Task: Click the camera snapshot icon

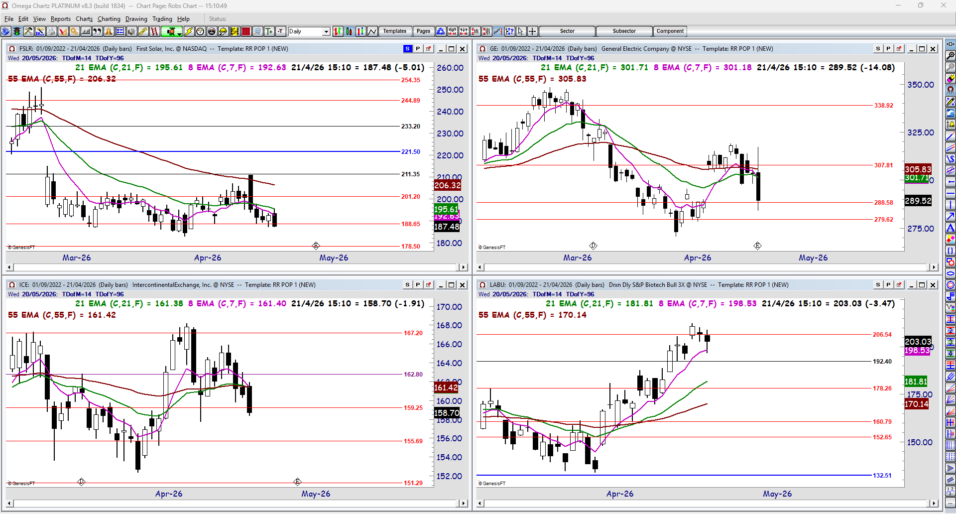Action: click(x=131, y=31)
